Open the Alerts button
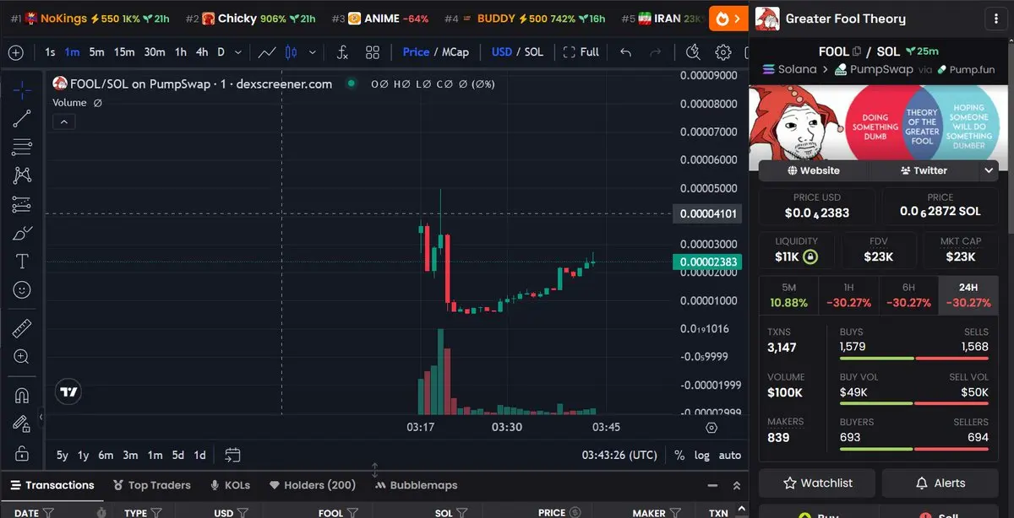The height and width of the screenshot is (518, 1014). click(x=940, y=483)
